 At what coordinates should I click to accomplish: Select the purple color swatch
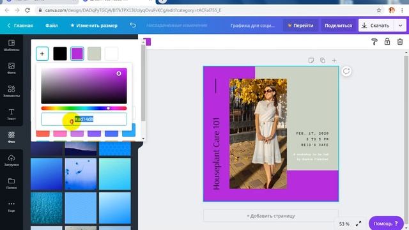coord(77,54)
